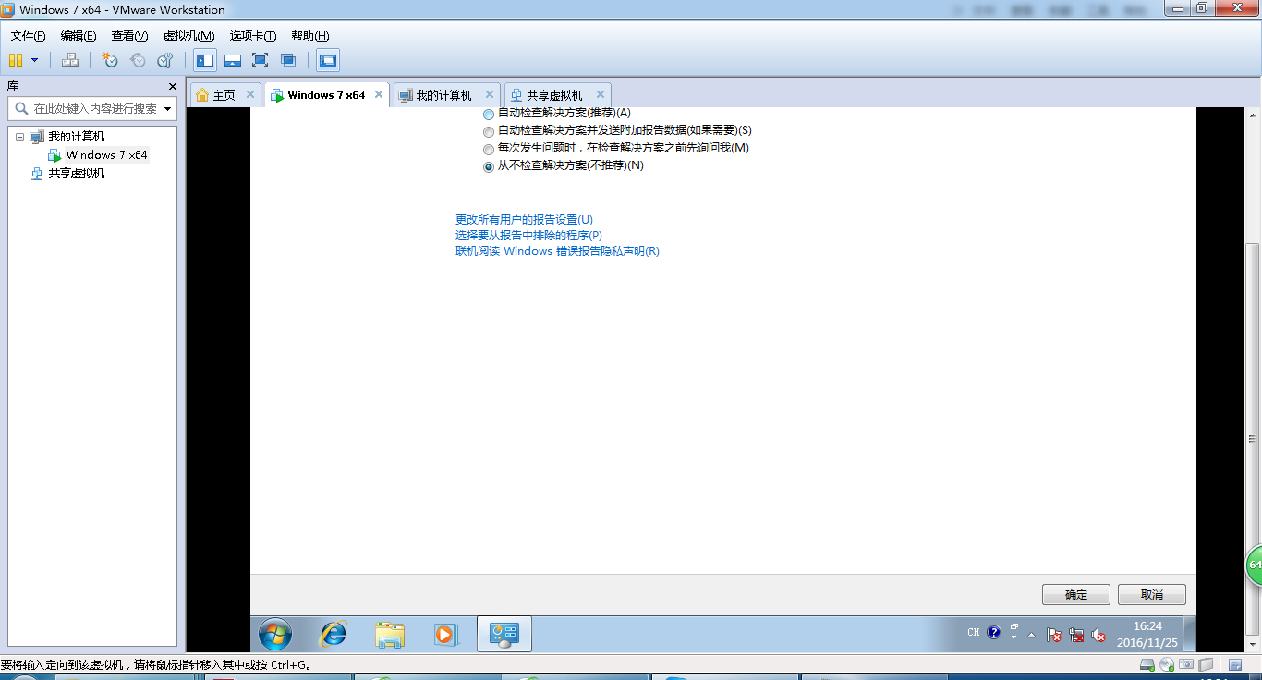Open the snapshot manager wrench icon

coord(165,60)
